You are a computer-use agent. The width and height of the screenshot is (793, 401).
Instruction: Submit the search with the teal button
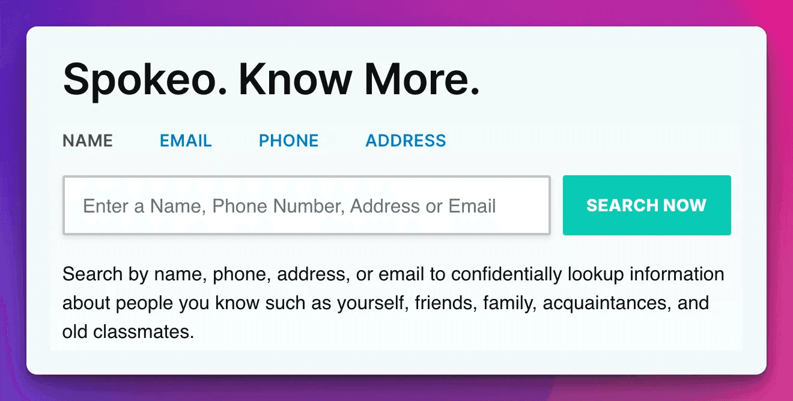click(646, 205)
